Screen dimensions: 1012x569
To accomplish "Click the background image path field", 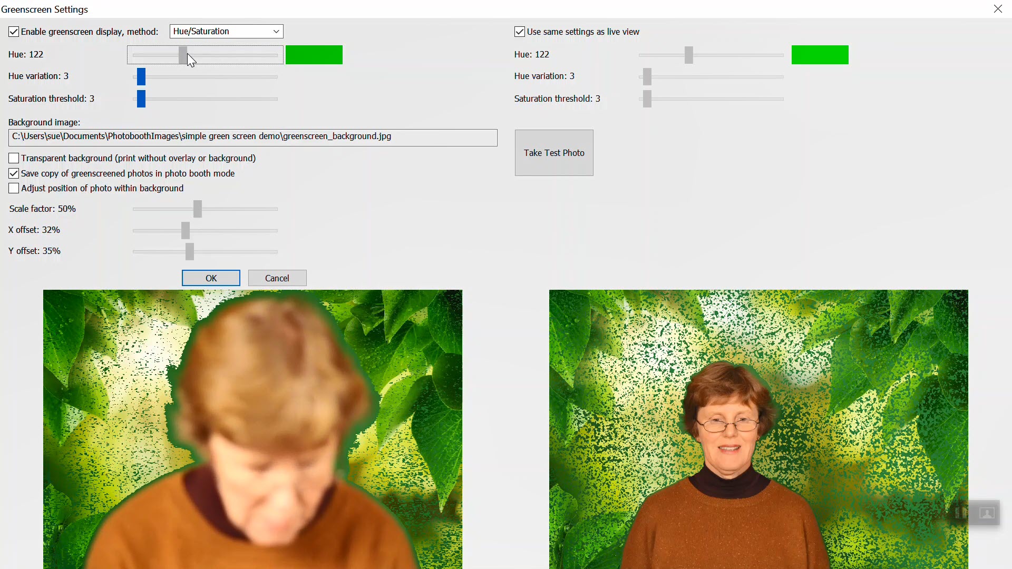I will 252,138.
